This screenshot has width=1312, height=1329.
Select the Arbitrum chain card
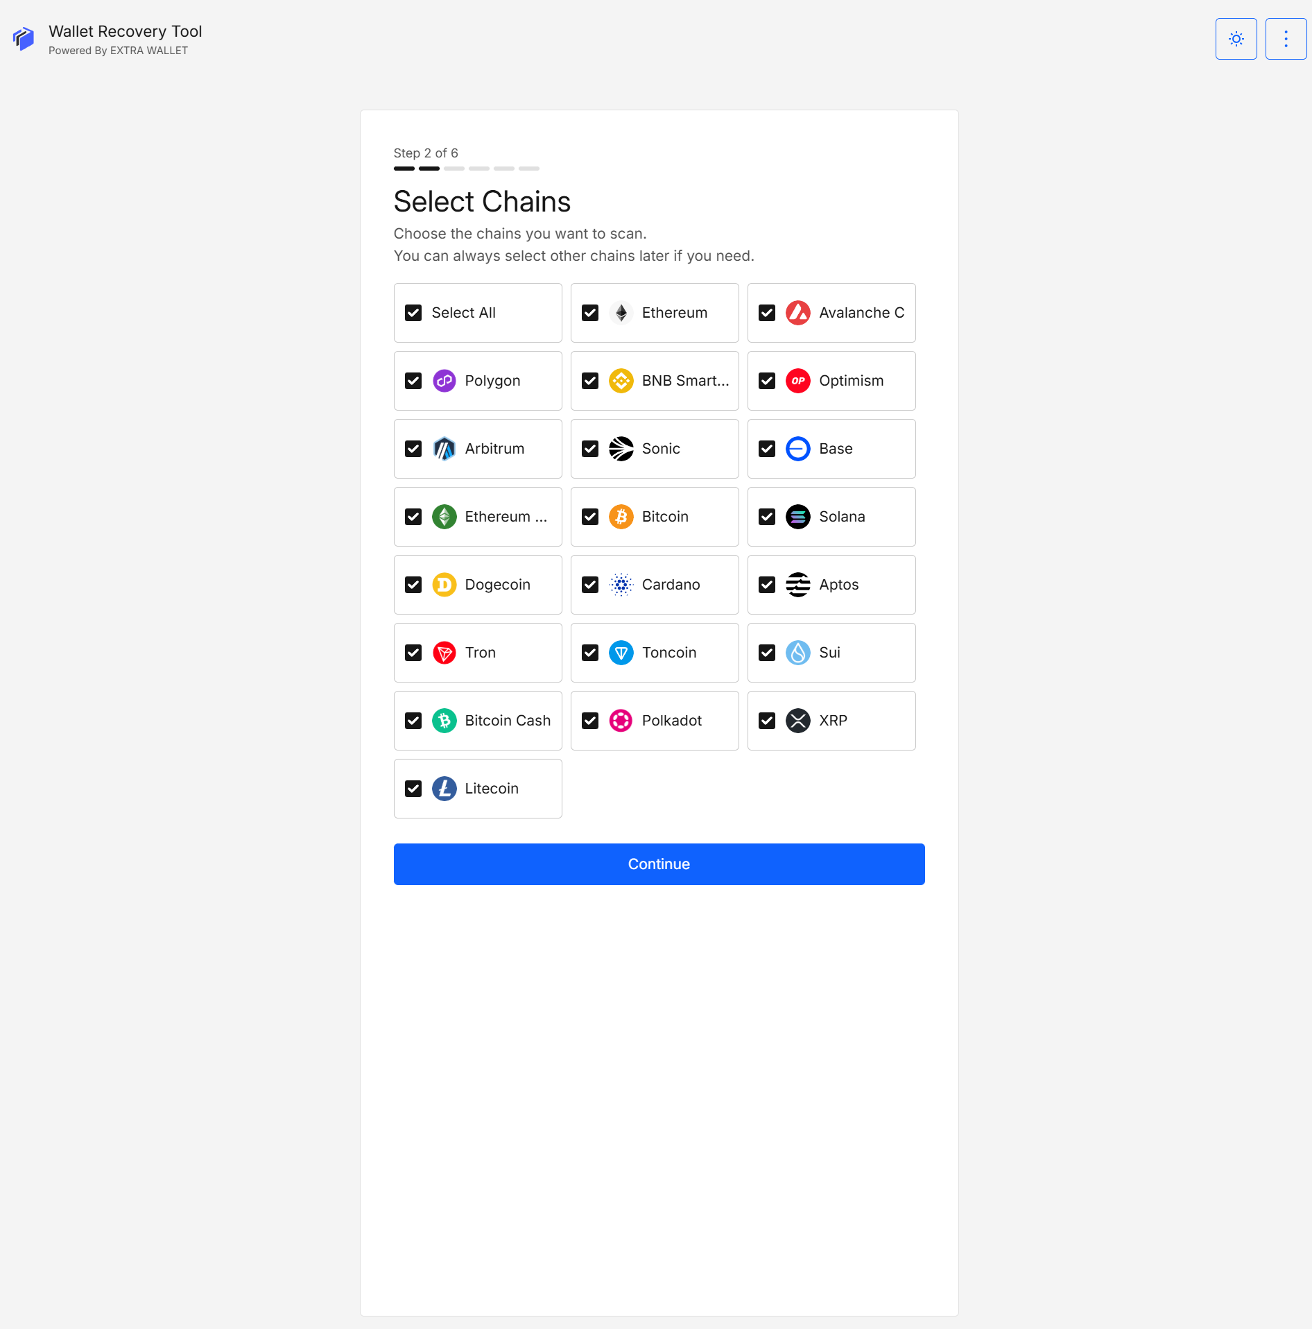tap(478, 449)
